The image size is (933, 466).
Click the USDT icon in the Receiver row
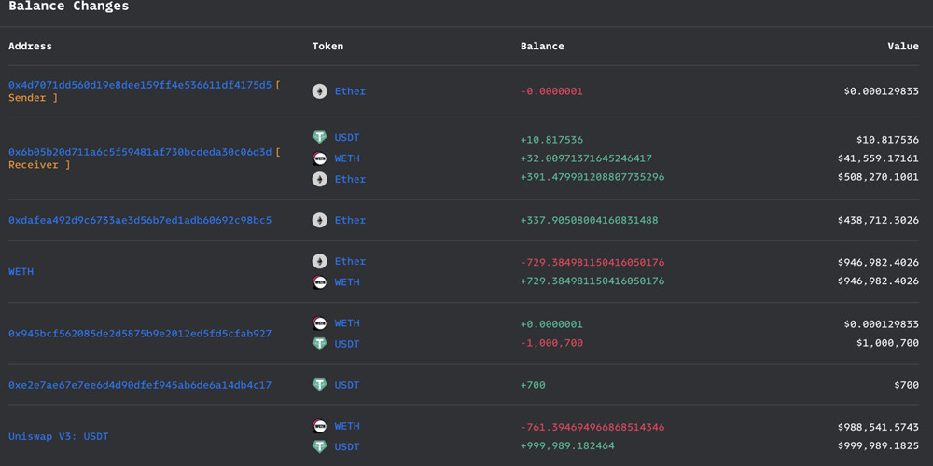(x=320, y=138)
